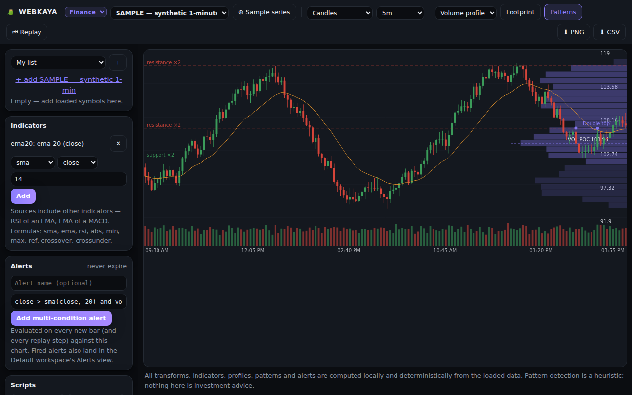The height and width of the screenshot is (395, 632).
Task: Click the indicator period field showing 14
Action: [x=69, y=179]
